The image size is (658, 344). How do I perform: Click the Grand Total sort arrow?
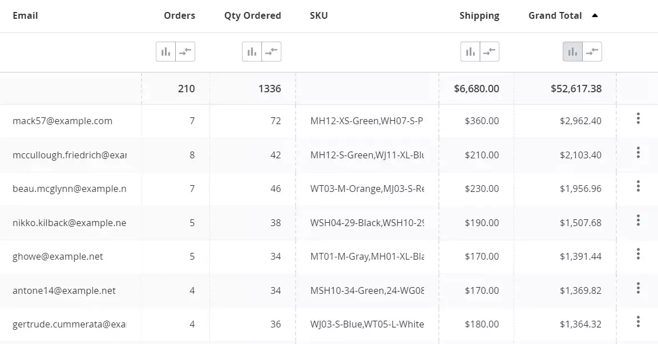point(595,16)
